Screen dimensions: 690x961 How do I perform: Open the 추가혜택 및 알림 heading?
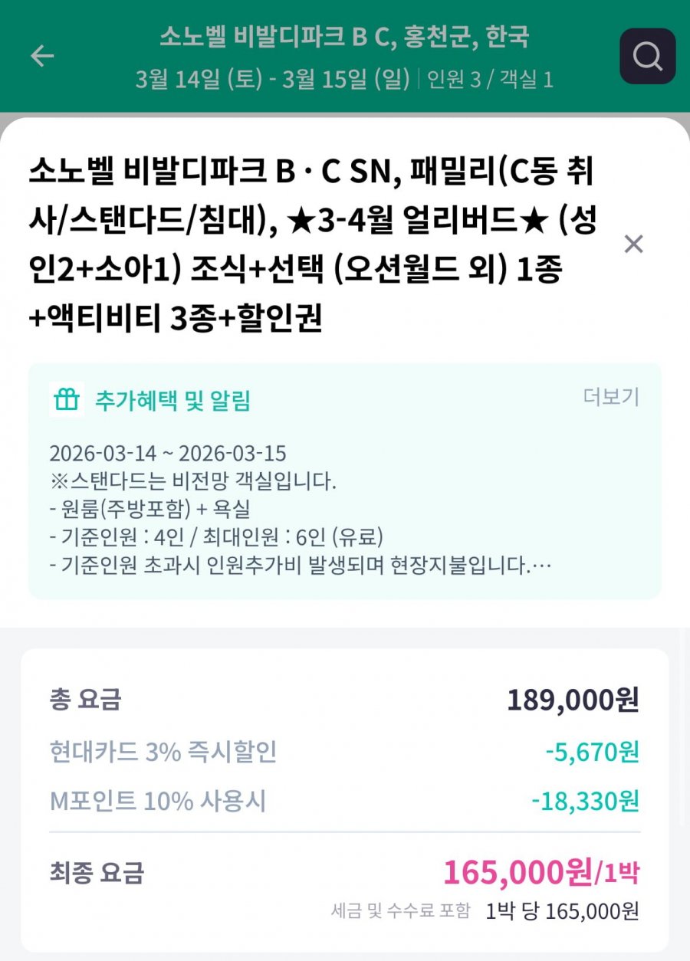pyautogui.click(x=172, y=400)
